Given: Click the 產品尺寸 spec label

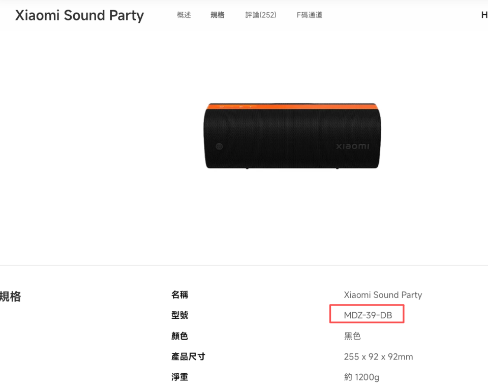Looking at the screenshot, I should point(188,356).
